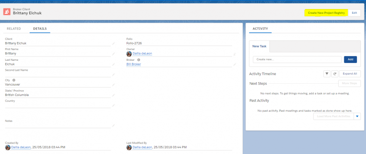The width and height of the screenshot is (366, 154).
Task: Switch to the RELATED tab
Action: [x=14, y=29]
